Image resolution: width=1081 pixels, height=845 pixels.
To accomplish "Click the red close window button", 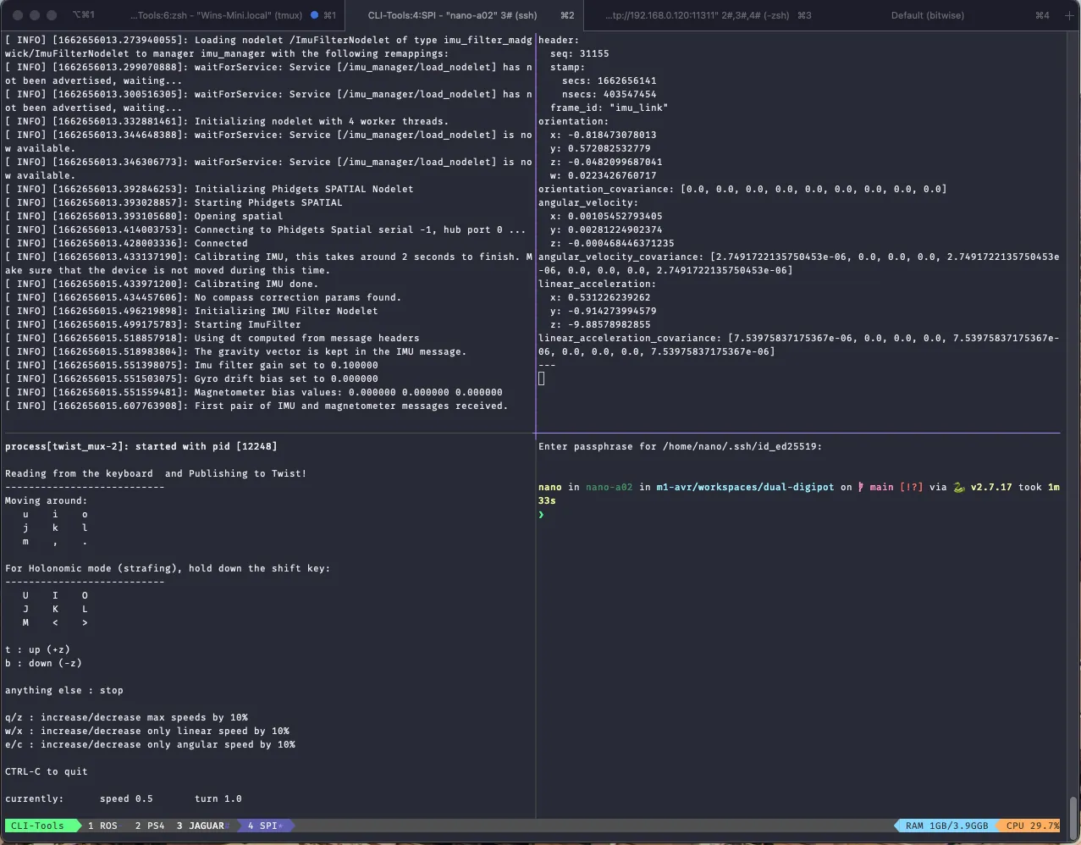I will pyautogui.click(x=16, y=15).
